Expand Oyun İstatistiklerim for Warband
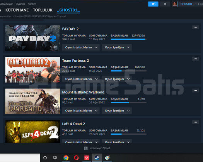Image resolution: width=203 pixels, height=162 pixels. tap(81, 111)
